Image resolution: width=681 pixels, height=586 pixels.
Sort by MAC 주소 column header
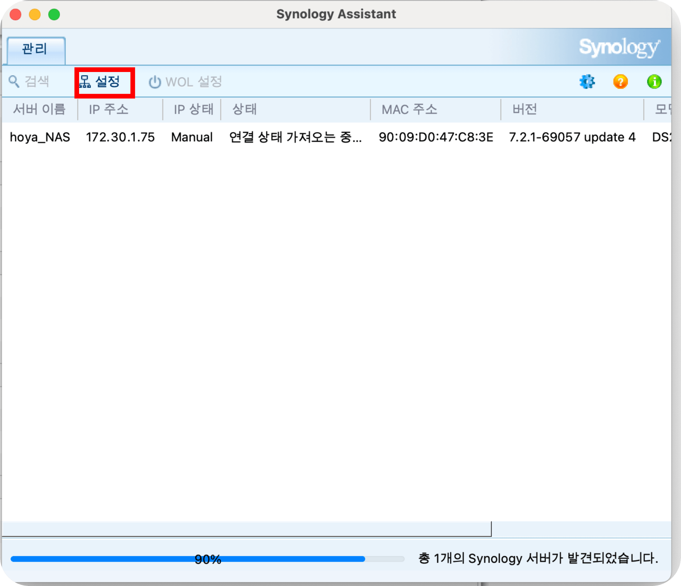(436, 109)
